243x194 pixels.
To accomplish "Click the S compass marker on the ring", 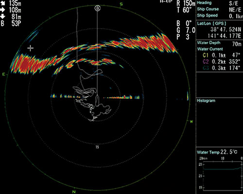I will [x=121, y=4].
